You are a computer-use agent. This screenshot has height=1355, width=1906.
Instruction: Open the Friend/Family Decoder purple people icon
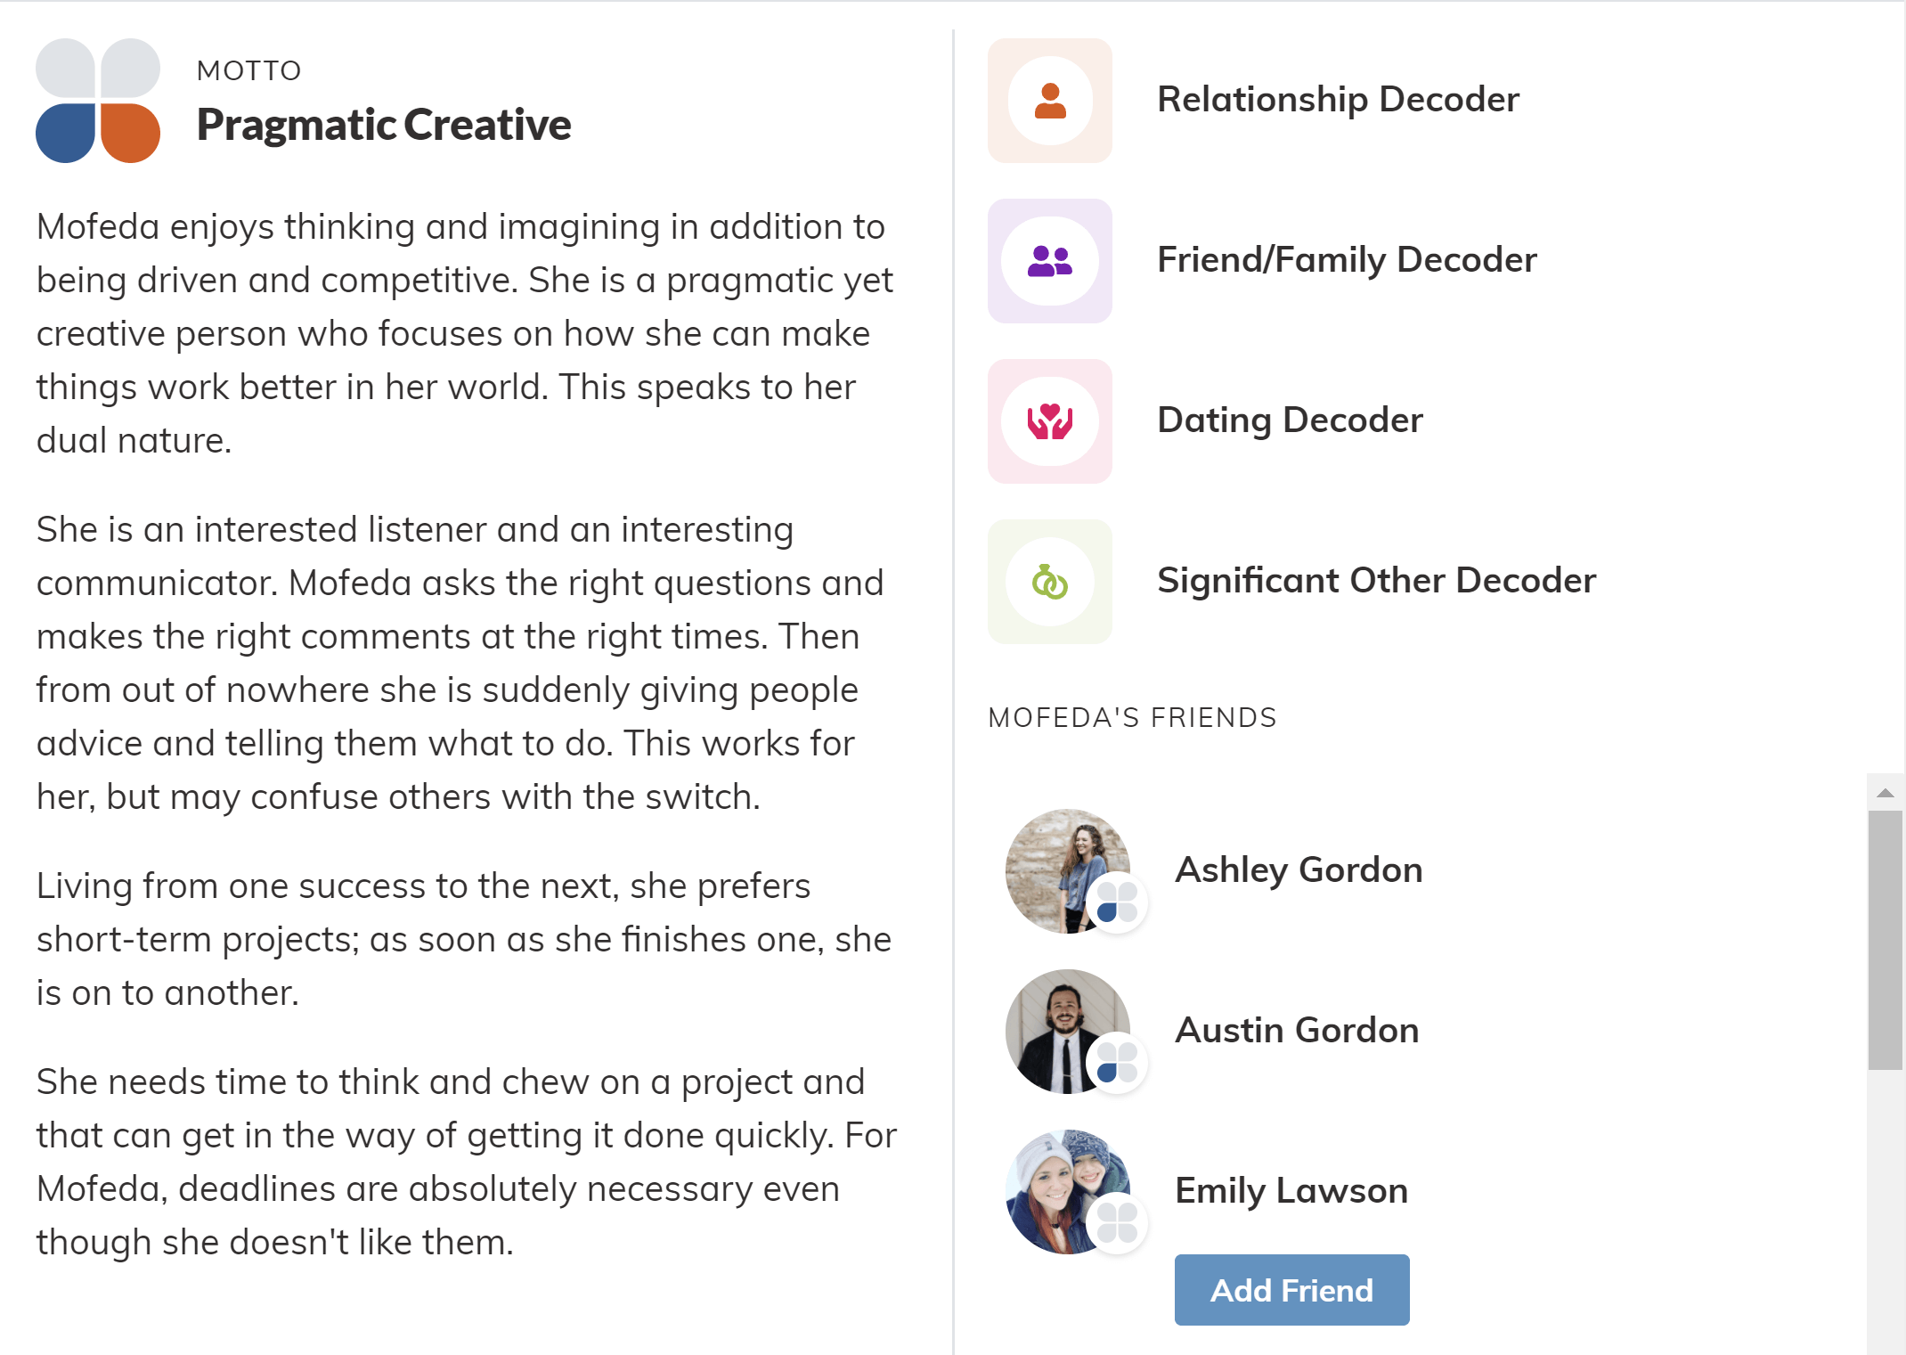(1050, 261)
